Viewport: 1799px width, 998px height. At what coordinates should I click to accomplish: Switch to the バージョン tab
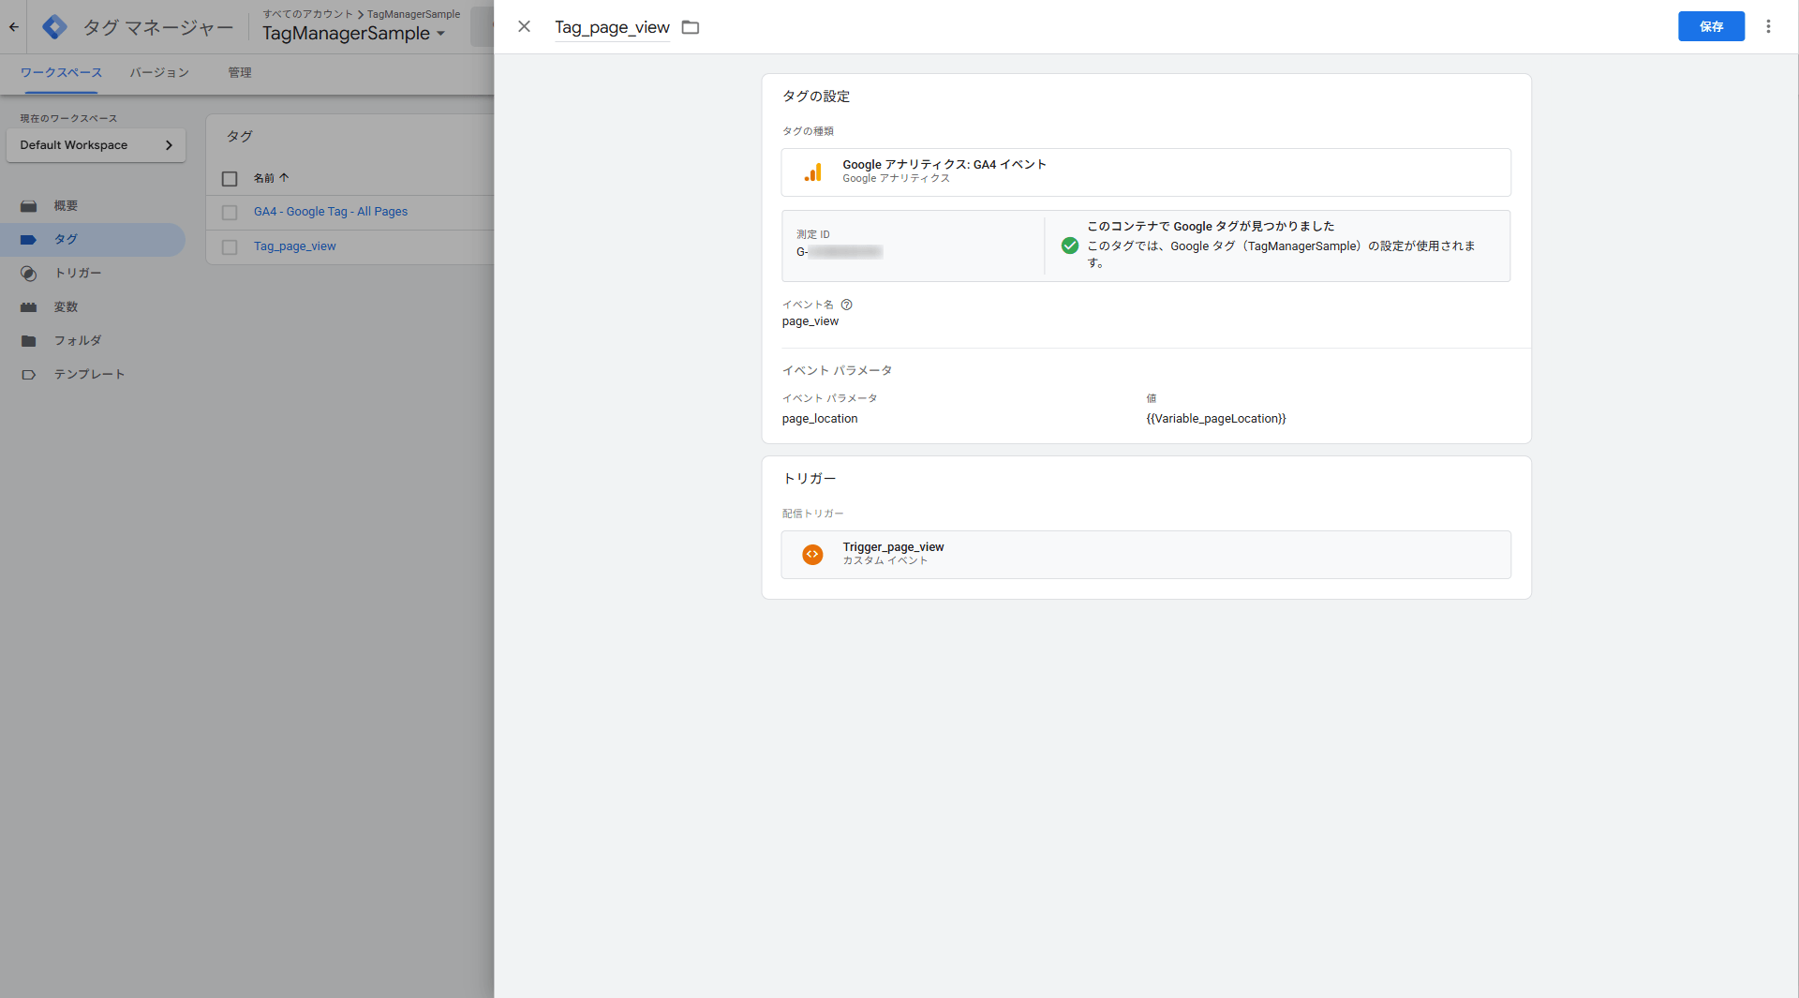(159, 72)
